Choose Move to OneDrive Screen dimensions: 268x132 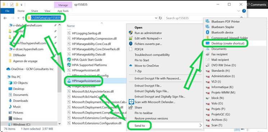click(147, 66)
